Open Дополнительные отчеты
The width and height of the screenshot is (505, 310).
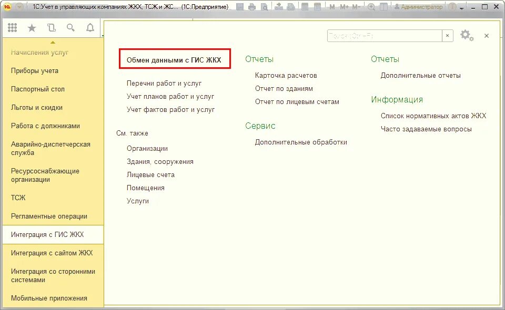[x=421, y=76]
